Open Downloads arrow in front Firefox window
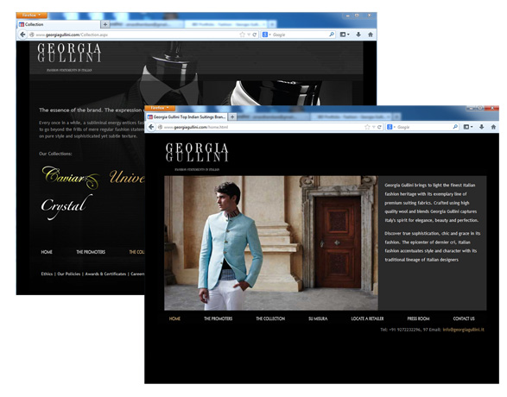Image resolution: width=507 pixels, height=397 pixels. pos(481,127)
